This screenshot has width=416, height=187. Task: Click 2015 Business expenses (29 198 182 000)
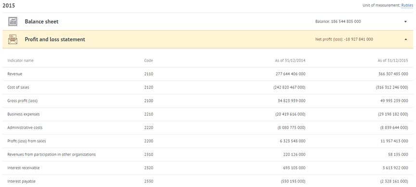tap(393, 114)
